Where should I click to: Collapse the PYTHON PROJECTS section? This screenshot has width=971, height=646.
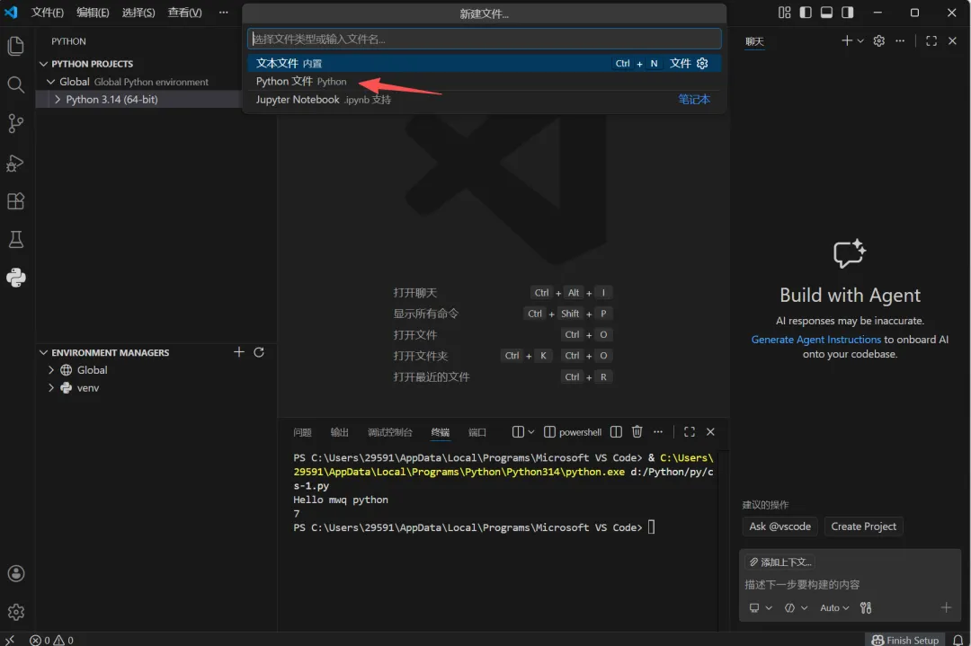click(x=43, y=64)
